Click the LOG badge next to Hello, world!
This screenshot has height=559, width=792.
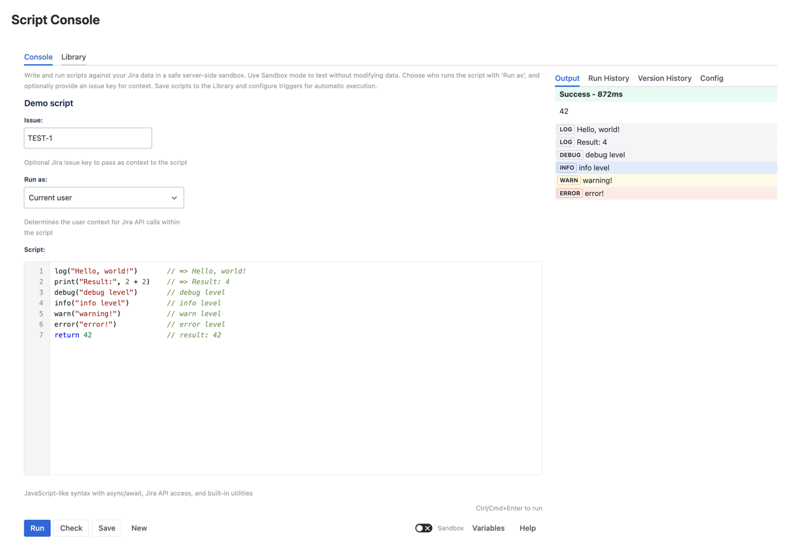[x=565, y=129]
